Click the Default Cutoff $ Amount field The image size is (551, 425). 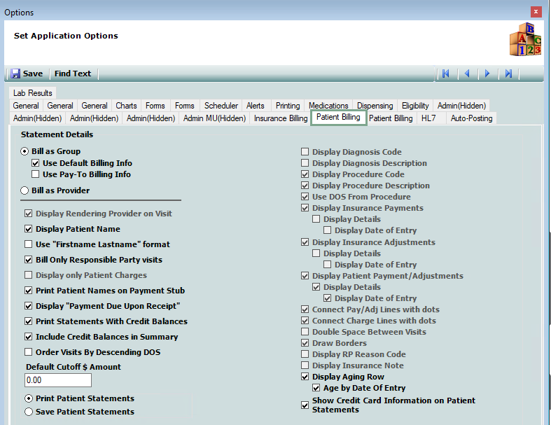coord(58,380)
